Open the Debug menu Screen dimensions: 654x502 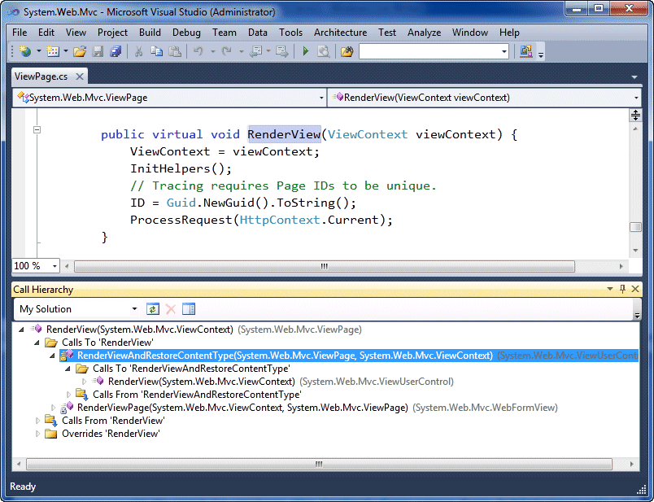(x=186, y=33)
